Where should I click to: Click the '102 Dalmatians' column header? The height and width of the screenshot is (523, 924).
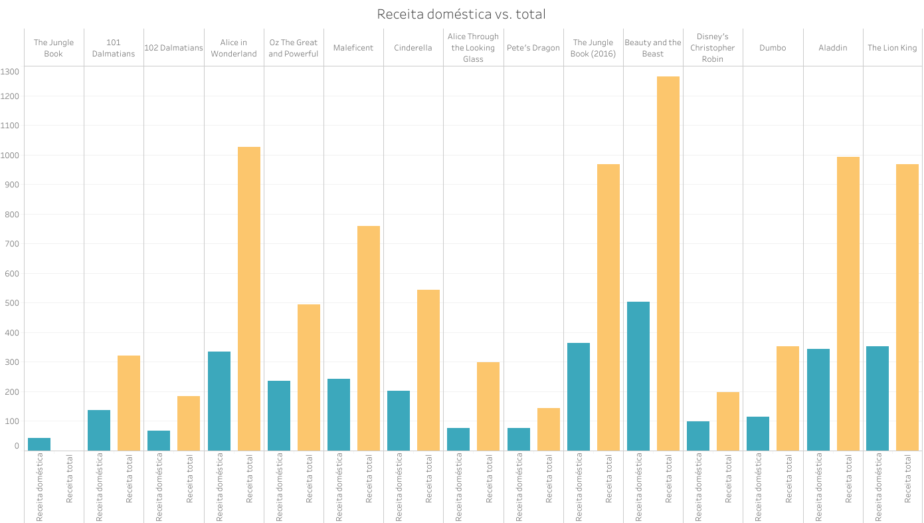[x=173, y=48]
